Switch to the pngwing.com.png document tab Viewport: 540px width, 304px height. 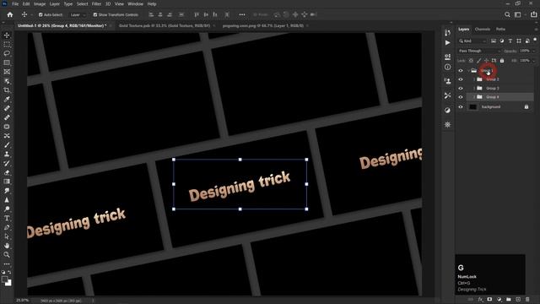click(263, 25)
